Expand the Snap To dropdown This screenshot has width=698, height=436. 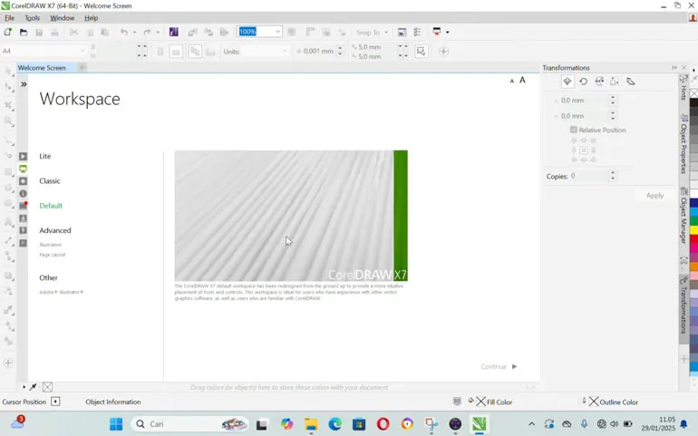386,33
